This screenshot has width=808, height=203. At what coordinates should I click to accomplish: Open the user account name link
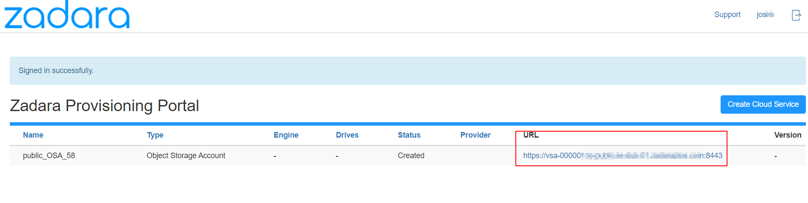pos(765,15)
